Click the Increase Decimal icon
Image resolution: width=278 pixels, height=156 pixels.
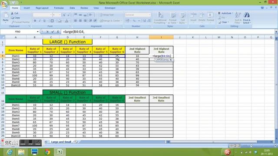coord(144,21)
